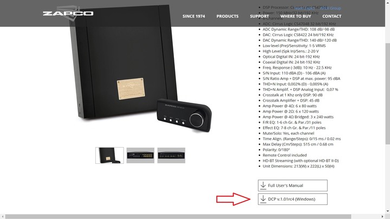Open the SINCE 1974 menu item
390x219 pixels.
click(194, 16)
